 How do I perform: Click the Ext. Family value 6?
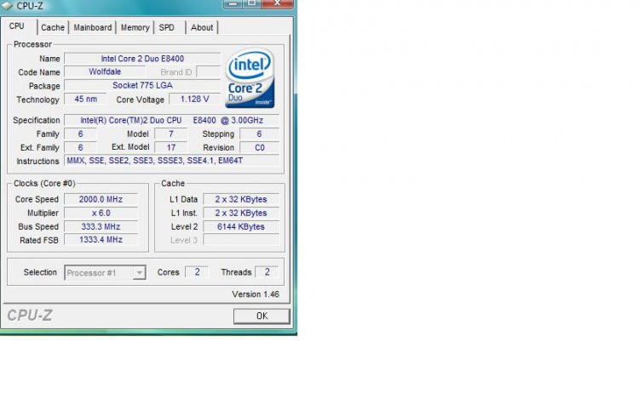[80, 148]
